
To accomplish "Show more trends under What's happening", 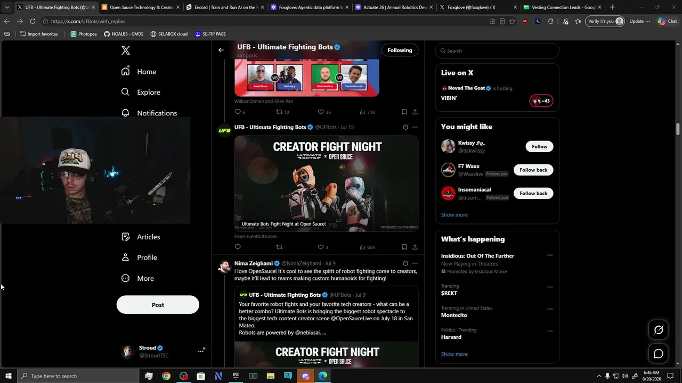I will 454,354.
